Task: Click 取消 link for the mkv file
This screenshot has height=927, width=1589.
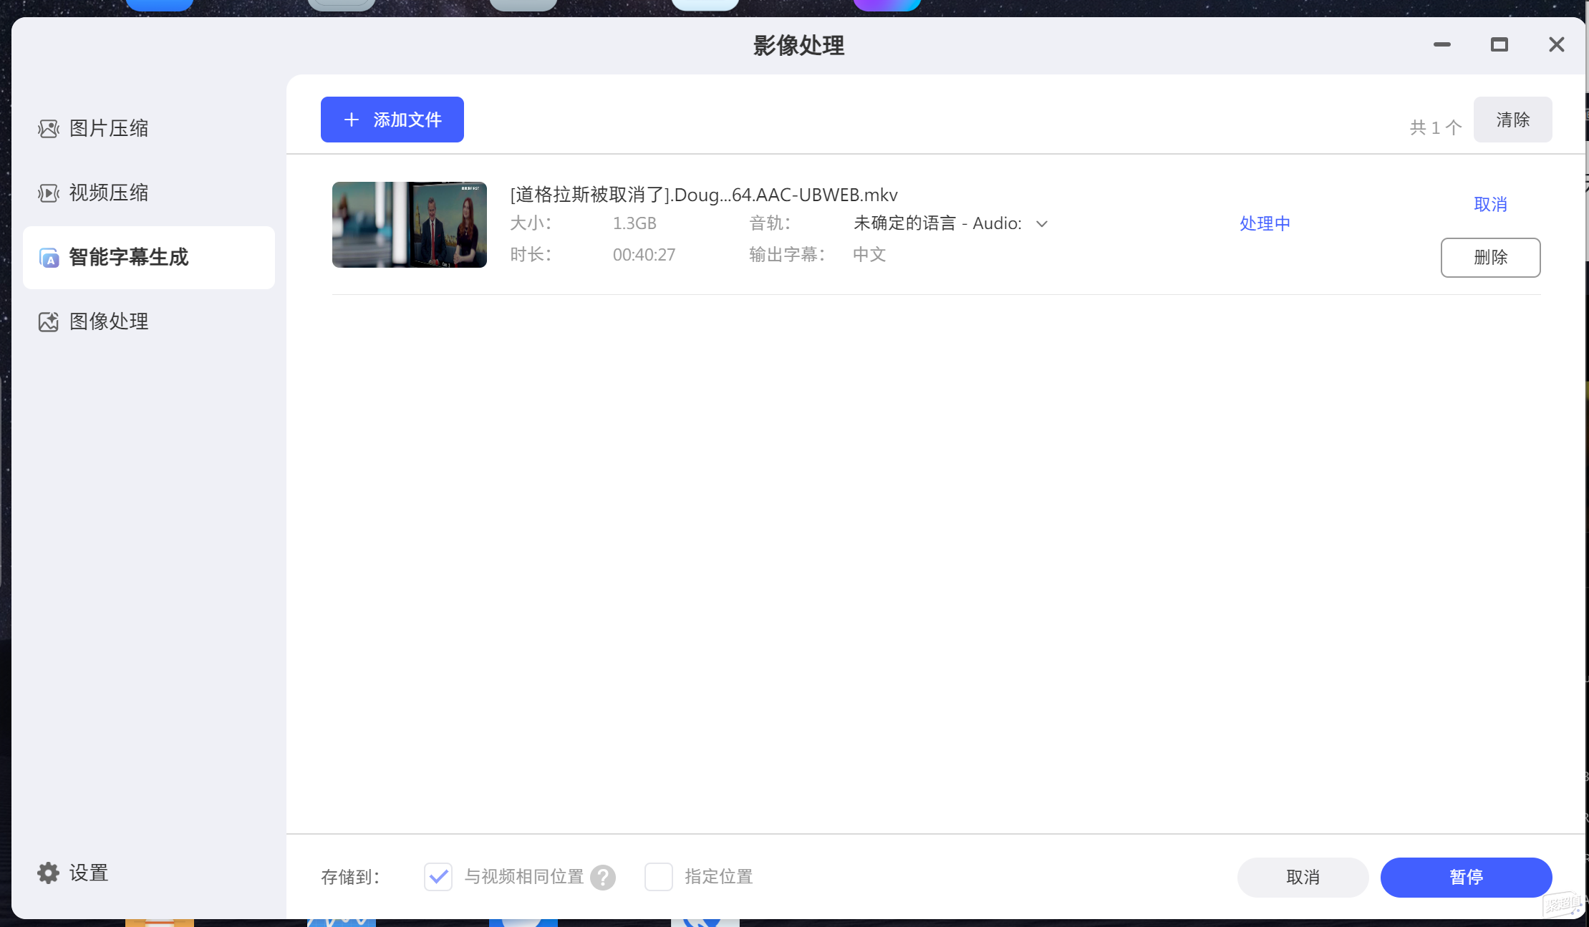Action: (1491, 205)
